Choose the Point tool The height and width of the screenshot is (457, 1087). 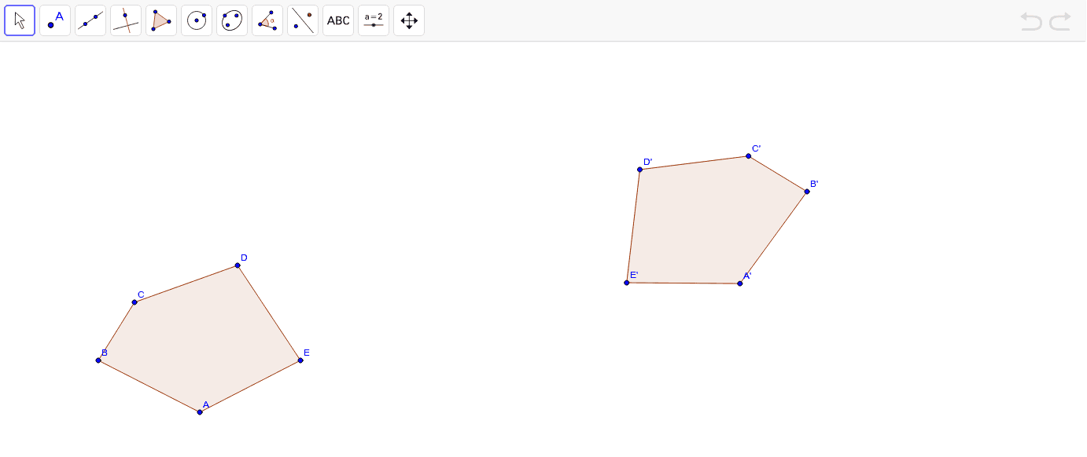pyautogui.click(x=55, y=20)
